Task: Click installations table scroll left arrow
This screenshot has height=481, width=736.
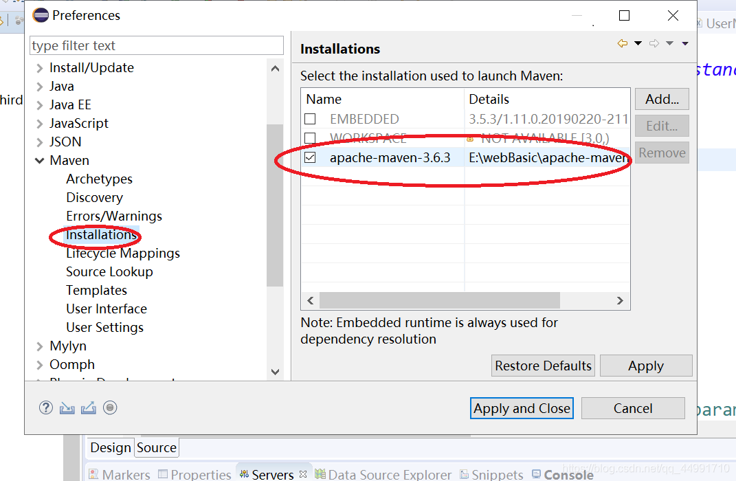Action: coord(310,300)
